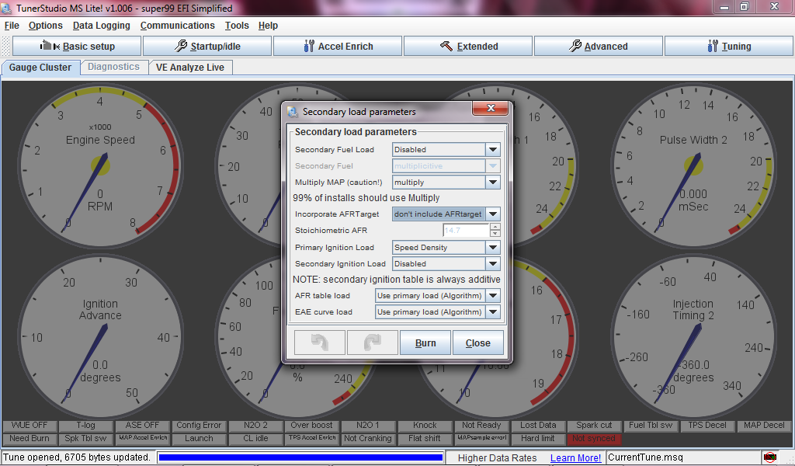Open the Tuning toolbar menu
Screen dimensions: 795x466
pos(728,46)
